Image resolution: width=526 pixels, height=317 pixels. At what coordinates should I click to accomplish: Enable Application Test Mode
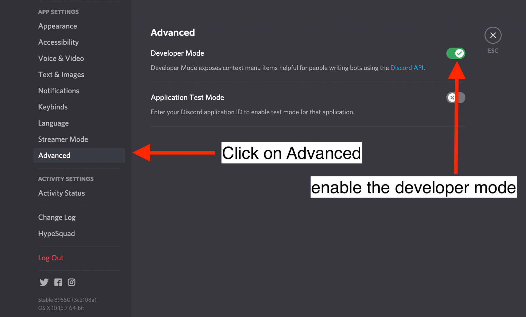[456, 98]
